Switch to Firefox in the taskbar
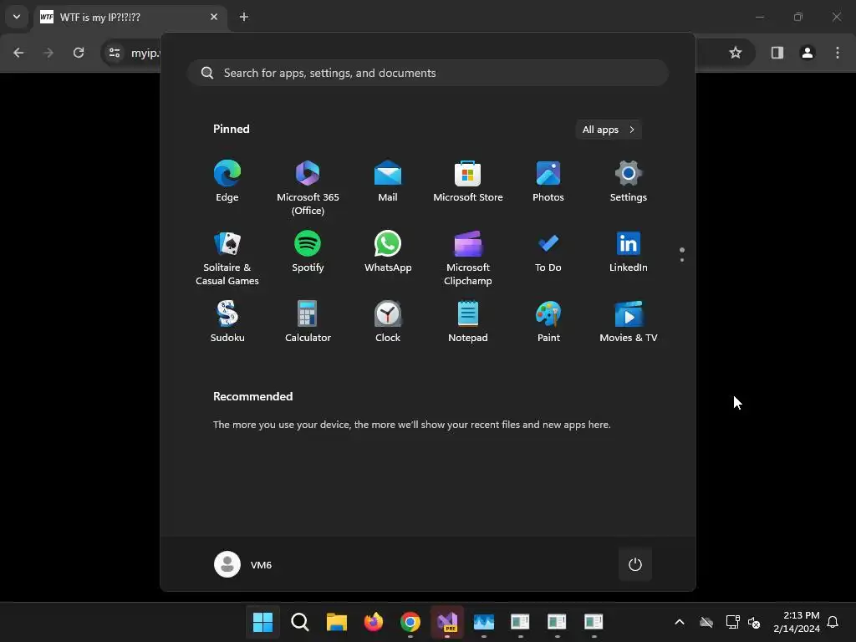Viewport: 856px width, 642px height. pos(374,622)
